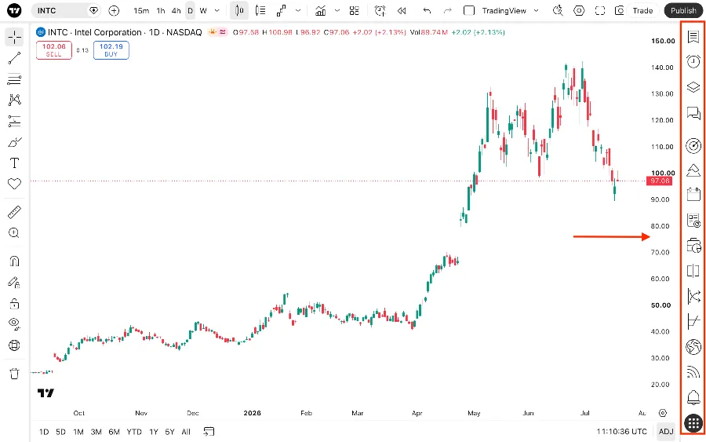The image size is (706, 442).
Task: Expand the indicator favorites dropdown arrow
Action: (x=337, y=10)
